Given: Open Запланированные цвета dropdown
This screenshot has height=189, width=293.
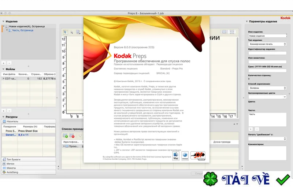Looking at the screenshot, I should [x=267, y=97].
